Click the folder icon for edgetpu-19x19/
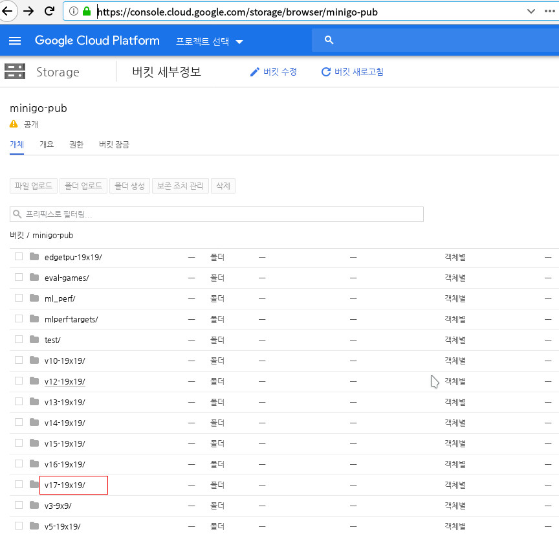Viewport: 559px width, 536px height. pos(34,257)
